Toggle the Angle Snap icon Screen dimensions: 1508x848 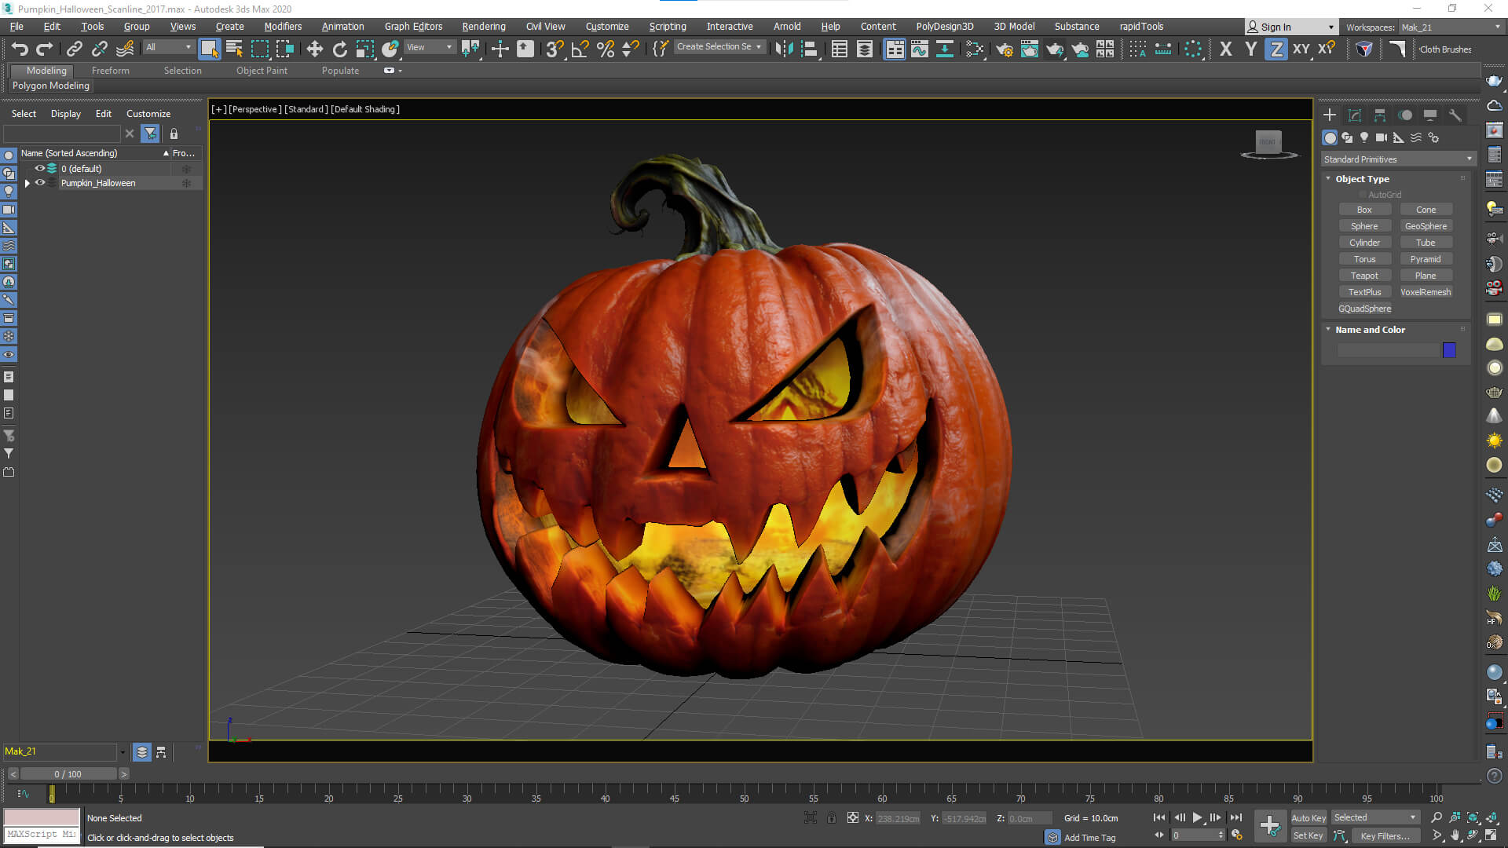[580, 49]
